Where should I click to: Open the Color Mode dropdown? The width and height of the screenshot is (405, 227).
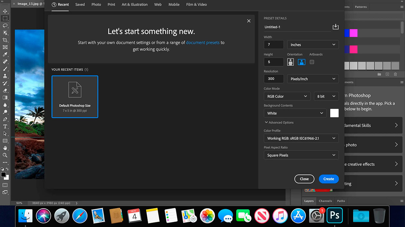(287, 96)
